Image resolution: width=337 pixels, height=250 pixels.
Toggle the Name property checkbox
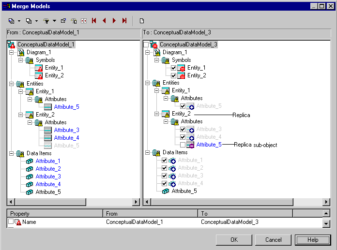click(x=11, y=221)
